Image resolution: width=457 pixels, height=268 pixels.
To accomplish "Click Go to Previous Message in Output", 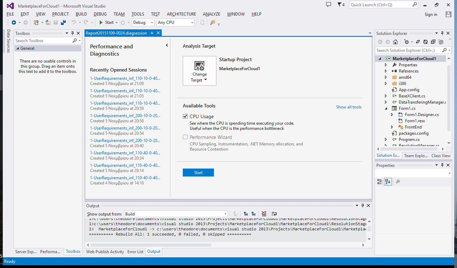I will point(246,214).
